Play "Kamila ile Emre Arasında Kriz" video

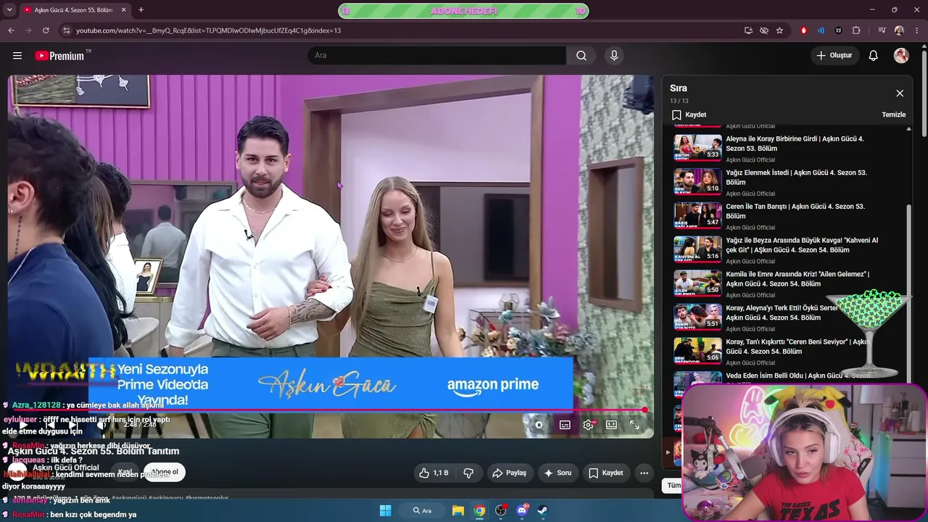(x=797, y=279)
